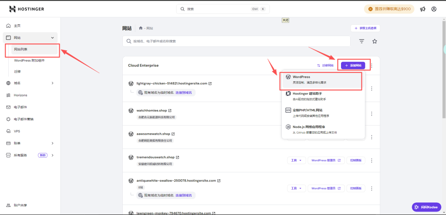Viewport: 446px width, 215px height.
Task: Click the 所有服务 store icon
Action: pyautogui.click(x=9, y=155)
